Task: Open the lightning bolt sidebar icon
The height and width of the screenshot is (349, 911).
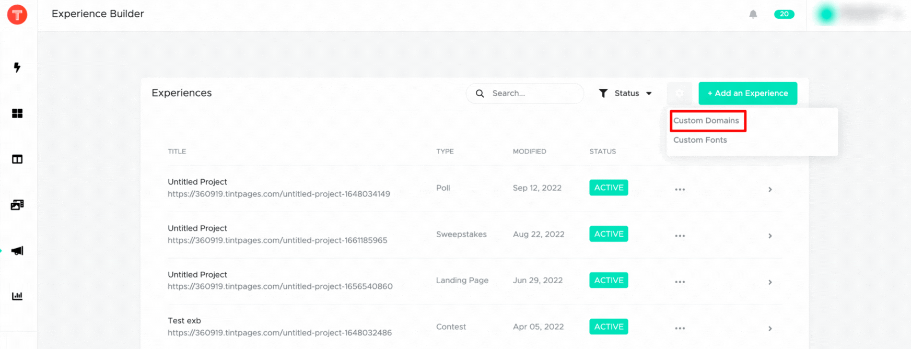Action: tap(17, 67)
